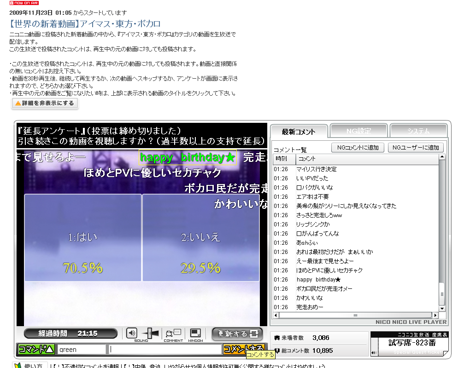Select comment row マイリス行き決定

point(356,169)
